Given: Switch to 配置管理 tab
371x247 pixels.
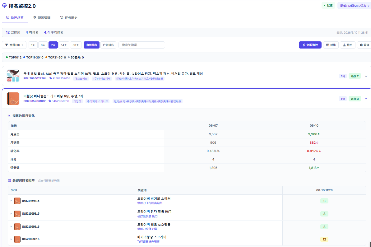Looking at the screenshot, I should coord(42,18).
